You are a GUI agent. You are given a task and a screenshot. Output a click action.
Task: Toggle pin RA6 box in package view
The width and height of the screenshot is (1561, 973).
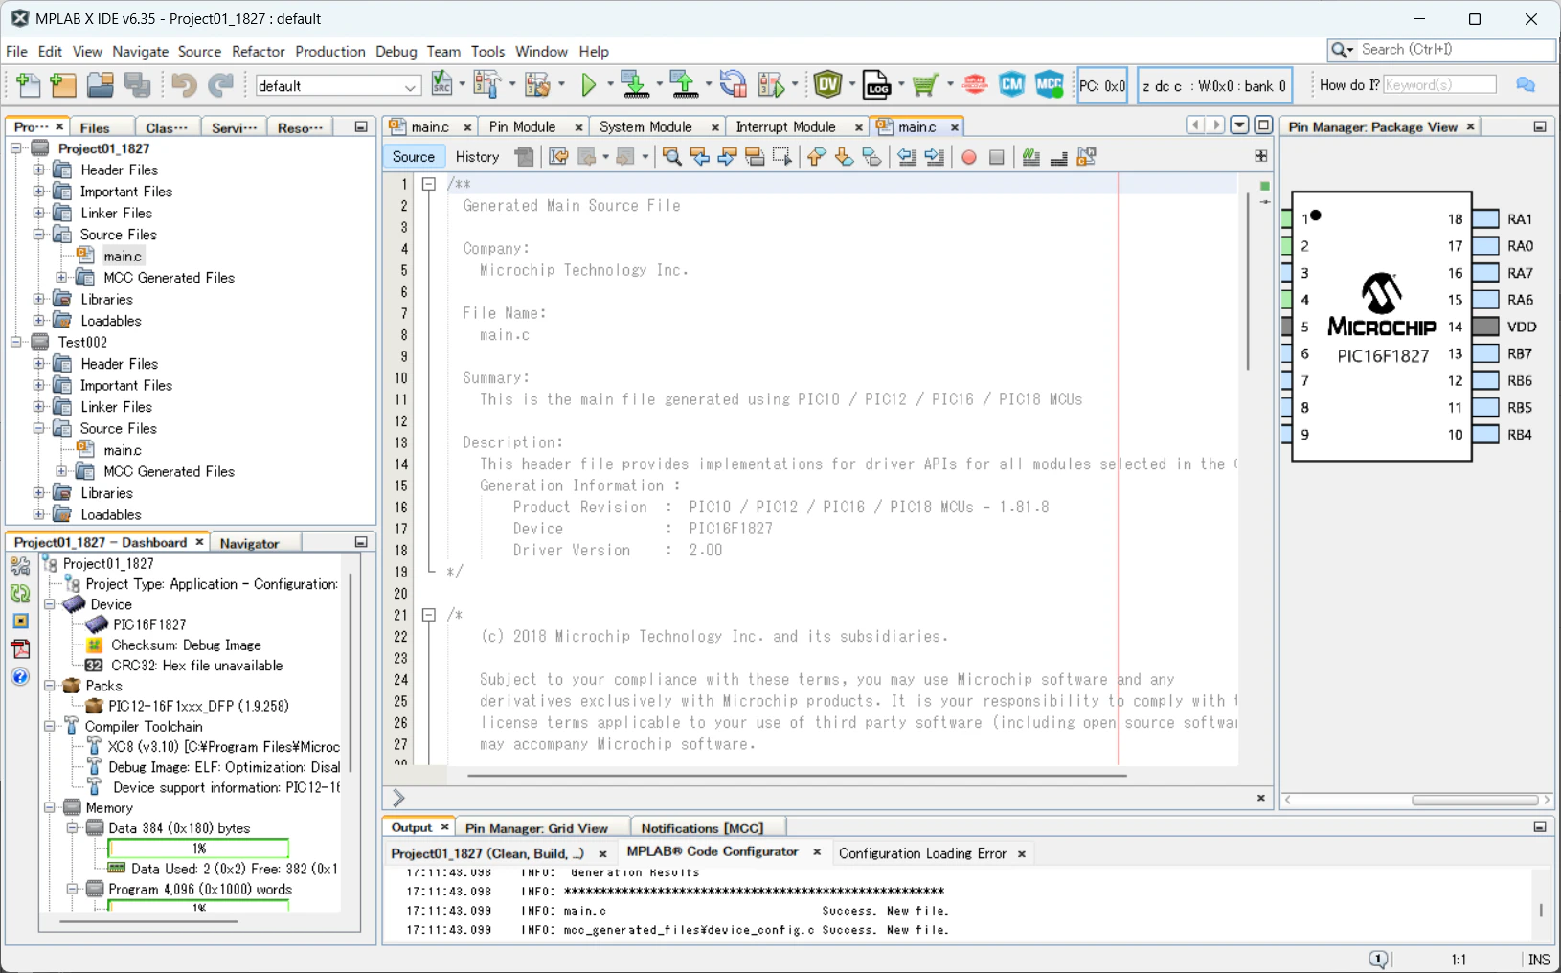[1485, 300]
